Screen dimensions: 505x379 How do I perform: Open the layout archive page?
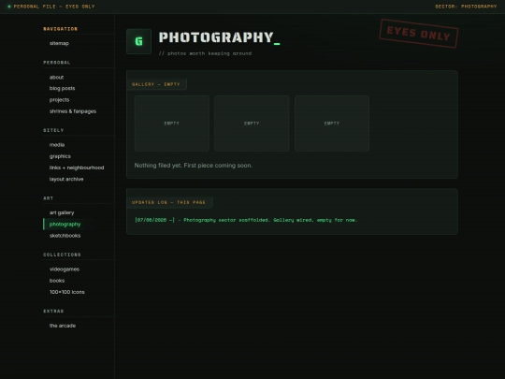click(66, 179)
